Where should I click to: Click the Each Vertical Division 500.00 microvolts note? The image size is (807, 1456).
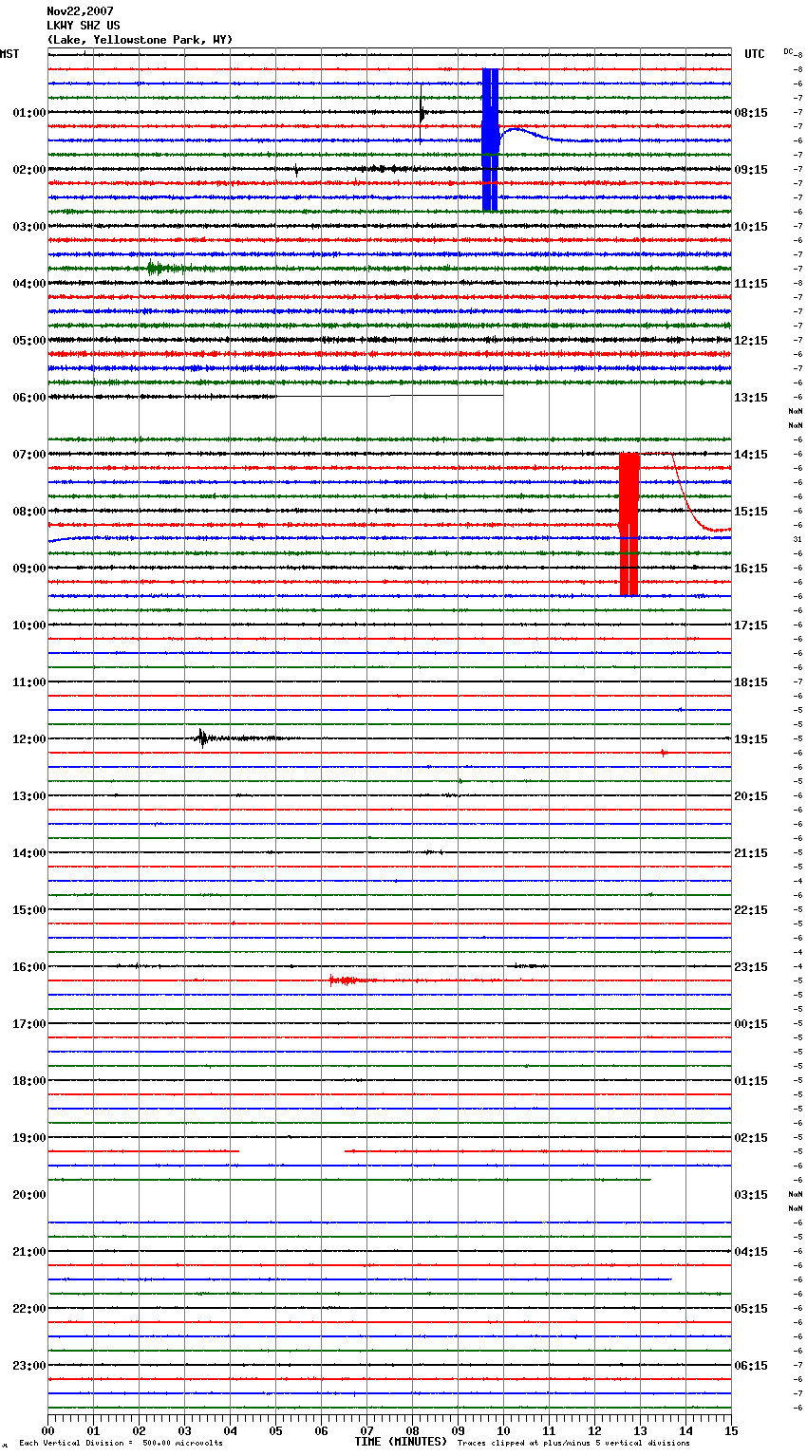pos(122,1444)
